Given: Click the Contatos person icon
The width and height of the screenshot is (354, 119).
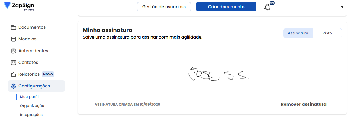Looking at the screenshot, I should click(x=14, y=62).
